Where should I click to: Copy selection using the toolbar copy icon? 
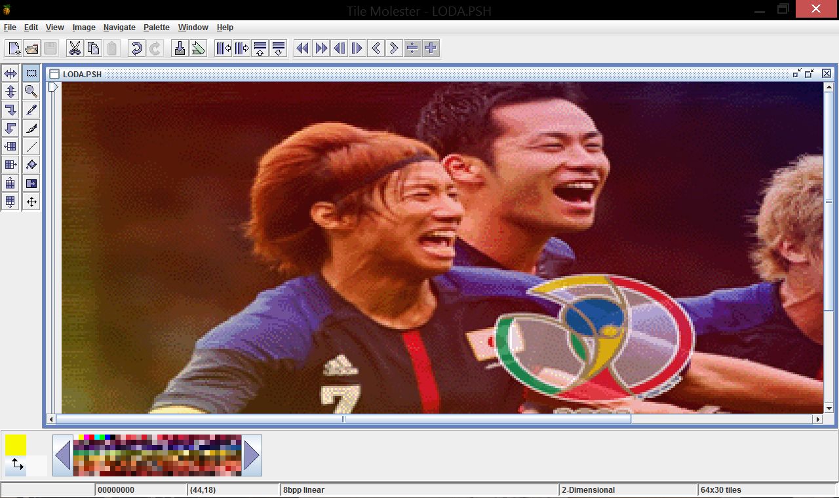coord(93,48)
